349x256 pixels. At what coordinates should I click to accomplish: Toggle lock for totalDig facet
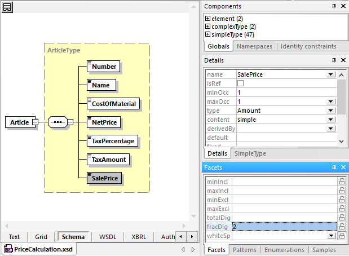click(x=342, y=217)
